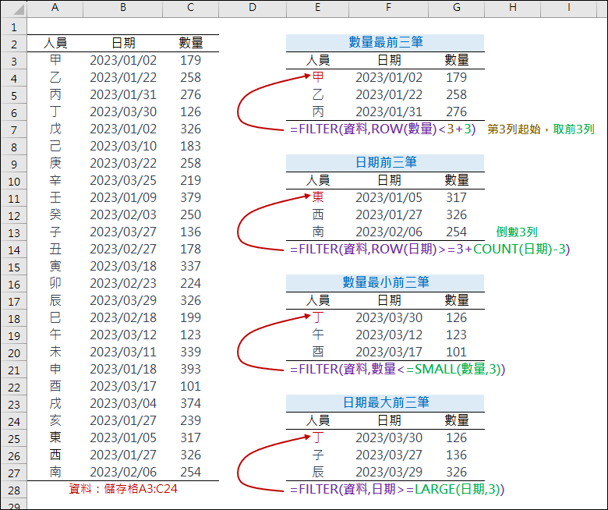Click the 人員 header in column A
This screenshot has height=510, width=608.
55,43
